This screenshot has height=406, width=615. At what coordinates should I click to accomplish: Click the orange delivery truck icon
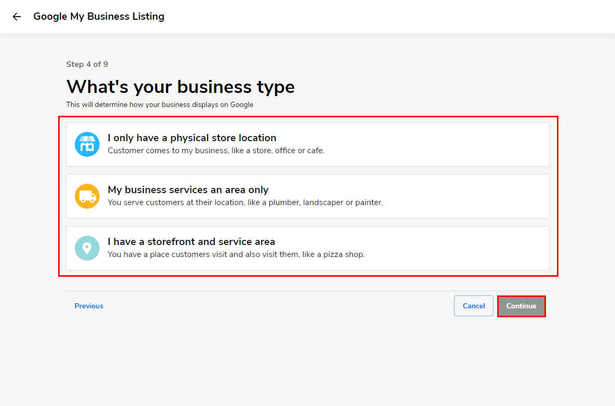coord(87,196)
